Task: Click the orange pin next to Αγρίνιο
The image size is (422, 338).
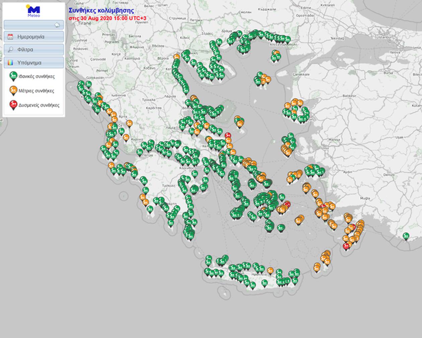Action: tap(126, 137)
